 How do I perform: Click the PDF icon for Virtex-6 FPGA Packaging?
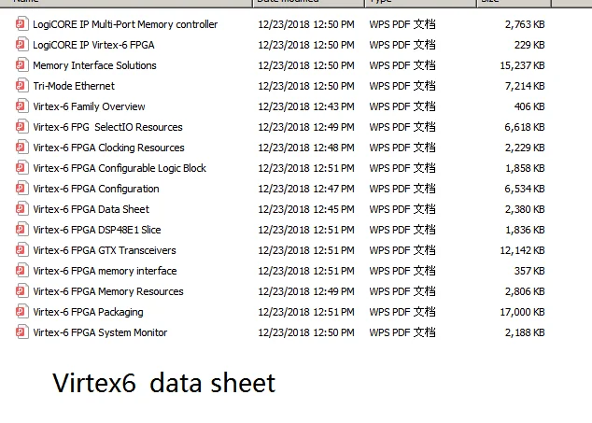[x=21, y=312]
